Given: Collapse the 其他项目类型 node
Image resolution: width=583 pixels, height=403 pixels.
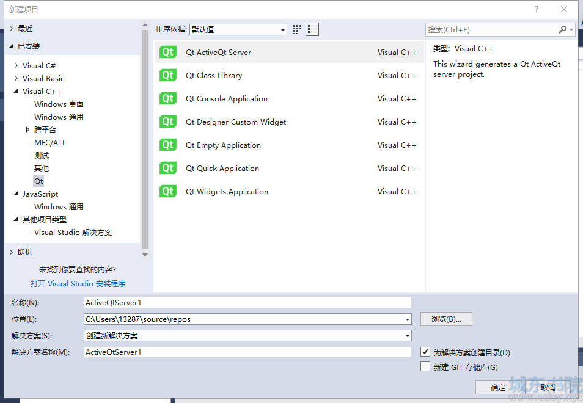Looking at the screenshot, I should [x=16, y=219].
